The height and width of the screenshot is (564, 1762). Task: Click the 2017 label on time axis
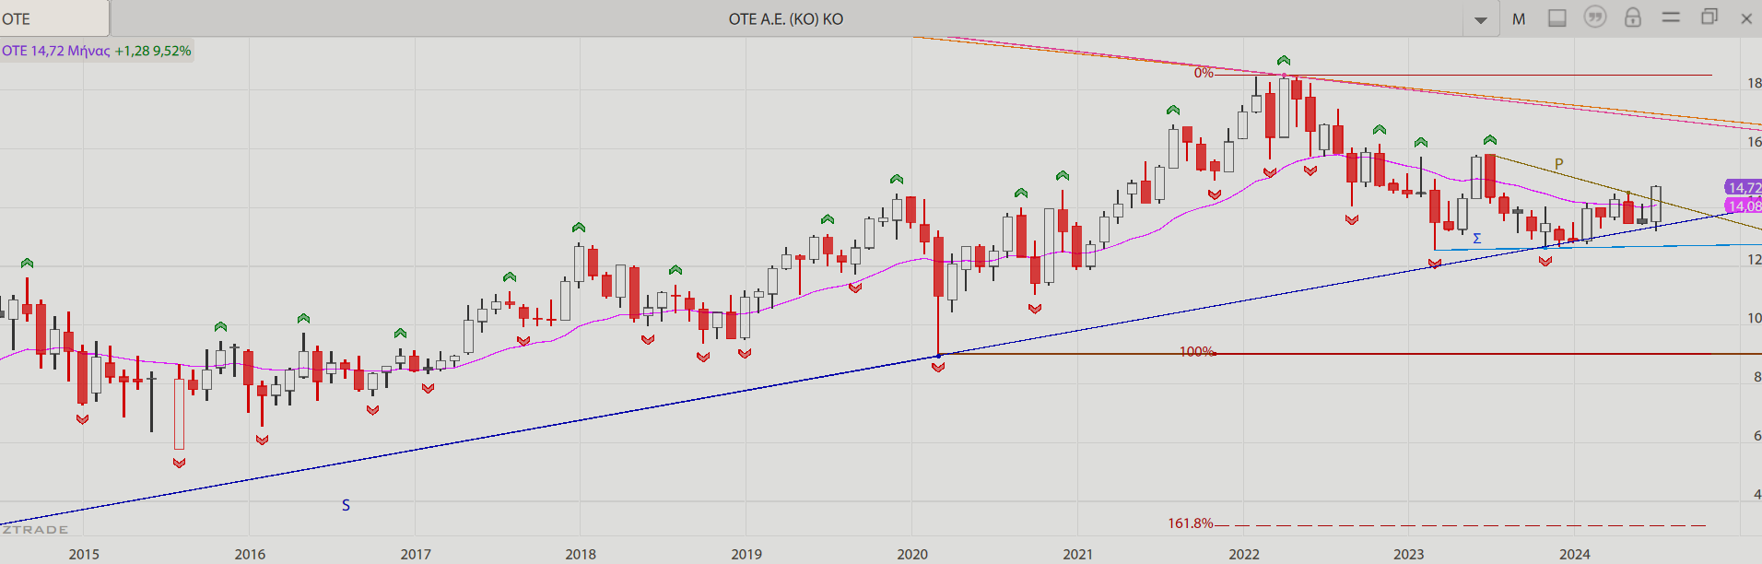pos(416,554)
